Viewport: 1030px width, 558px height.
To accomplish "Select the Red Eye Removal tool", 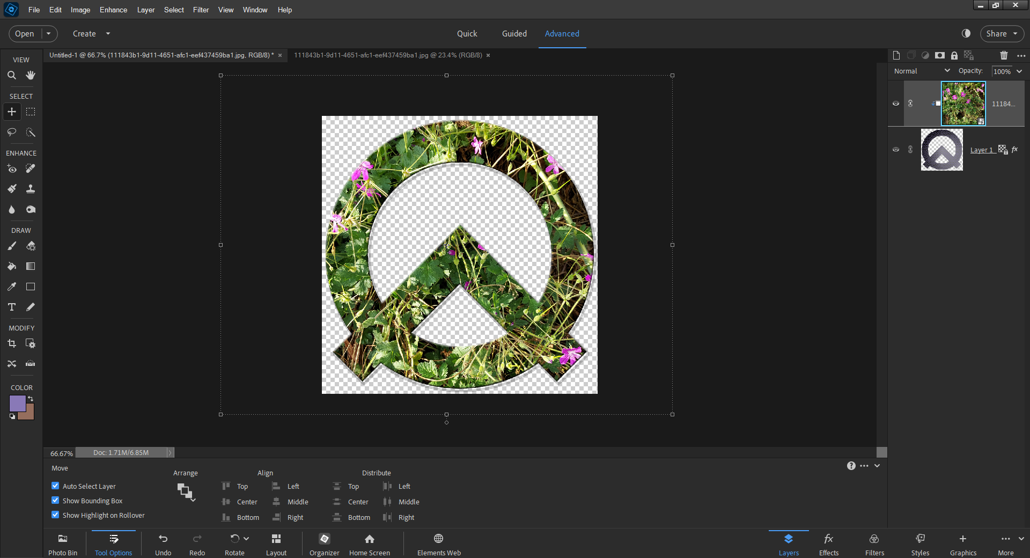I will (12, 168).
